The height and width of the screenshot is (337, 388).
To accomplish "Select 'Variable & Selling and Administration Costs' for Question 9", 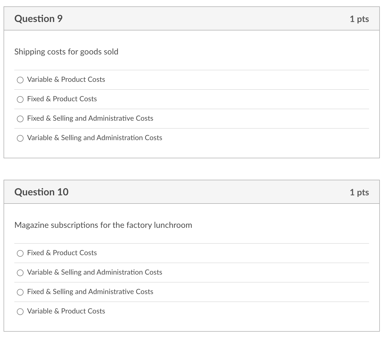I will (20, 138).
